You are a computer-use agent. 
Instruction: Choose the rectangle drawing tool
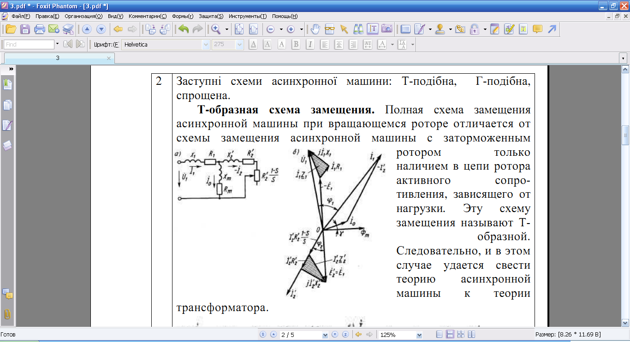tap(405, 29)
